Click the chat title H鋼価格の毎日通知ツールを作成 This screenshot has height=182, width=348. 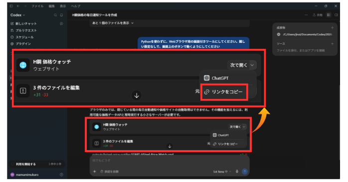95,15
